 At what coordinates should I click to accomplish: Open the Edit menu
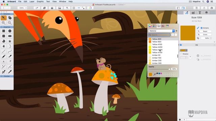tap(25, 1)
